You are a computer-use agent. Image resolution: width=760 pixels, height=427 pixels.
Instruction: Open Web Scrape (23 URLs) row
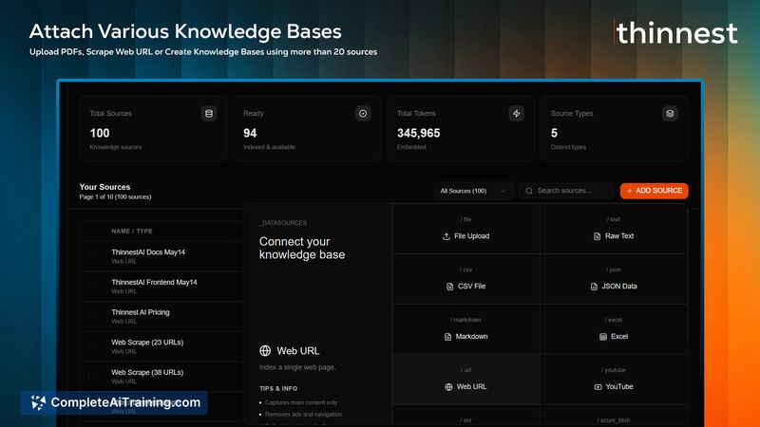[x=161, y=346]
